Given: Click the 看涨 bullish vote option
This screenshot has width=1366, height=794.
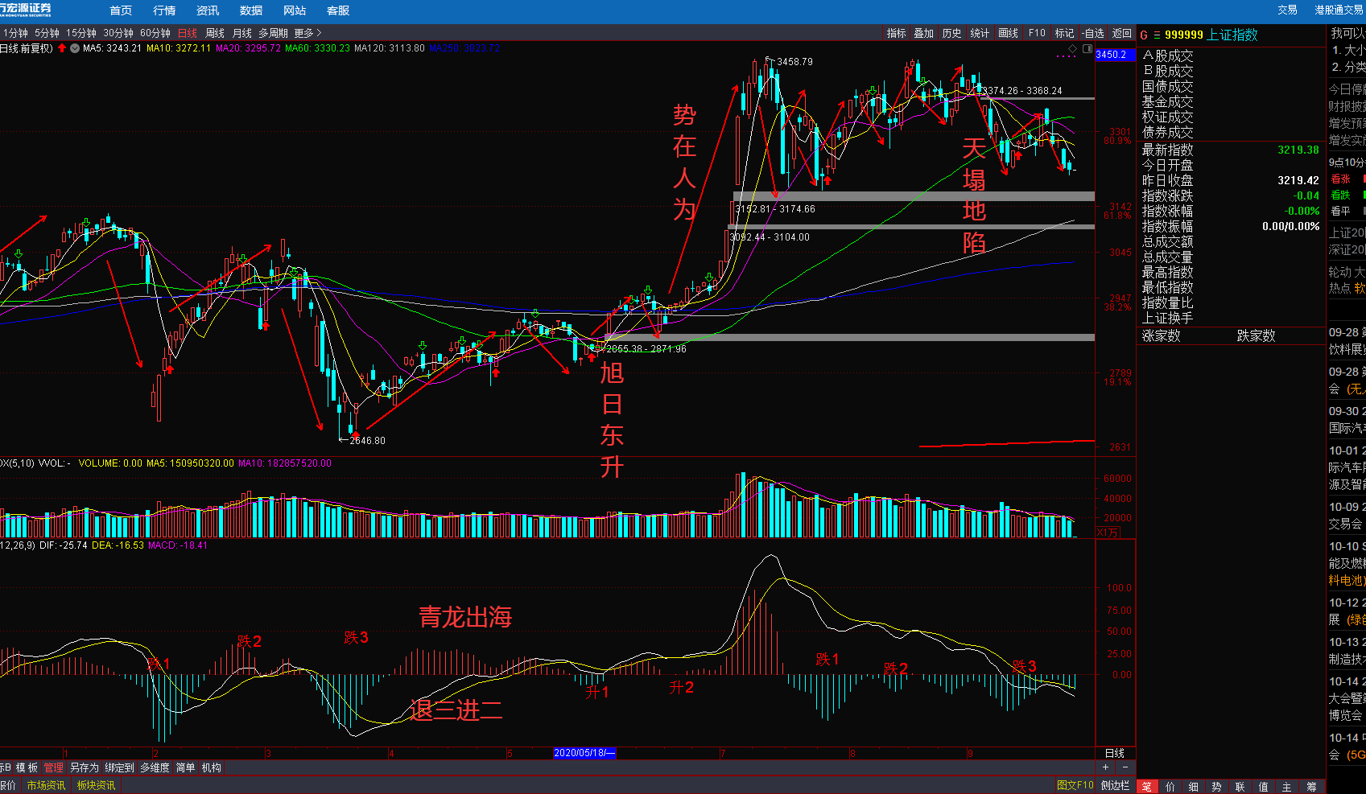Looking at the screenshot, I should [x=1341, y=179].
